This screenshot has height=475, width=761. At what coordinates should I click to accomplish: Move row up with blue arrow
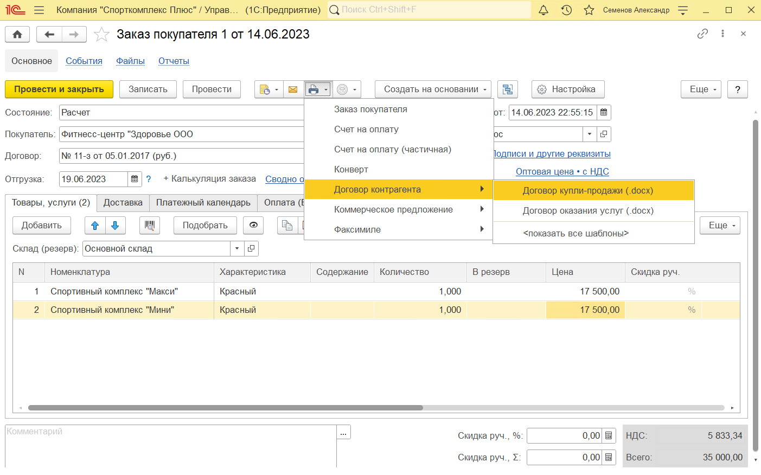click(95, 226)
